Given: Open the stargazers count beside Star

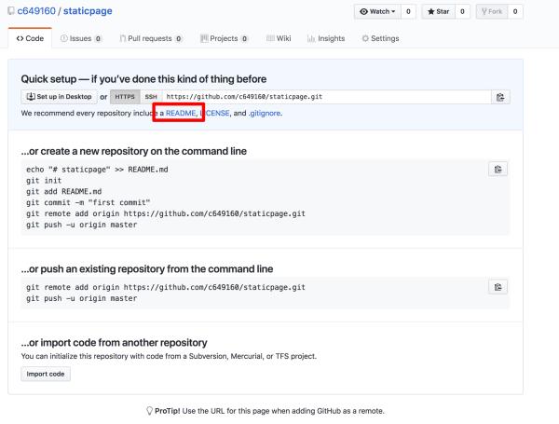Looking at the screenshot, I should (462, 12).
